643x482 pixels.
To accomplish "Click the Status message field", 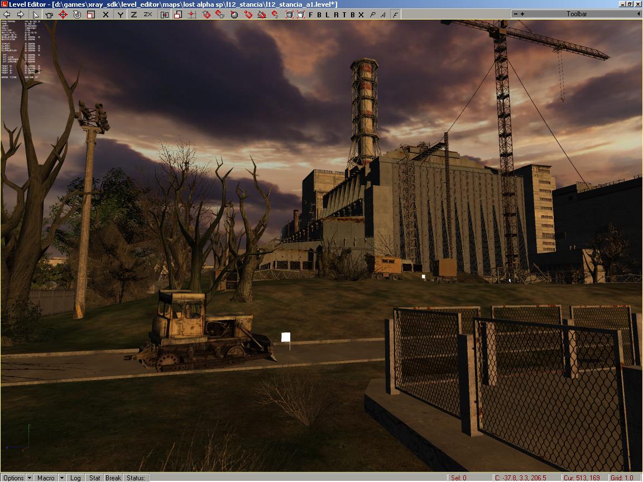I will click(x=297, y=478).
